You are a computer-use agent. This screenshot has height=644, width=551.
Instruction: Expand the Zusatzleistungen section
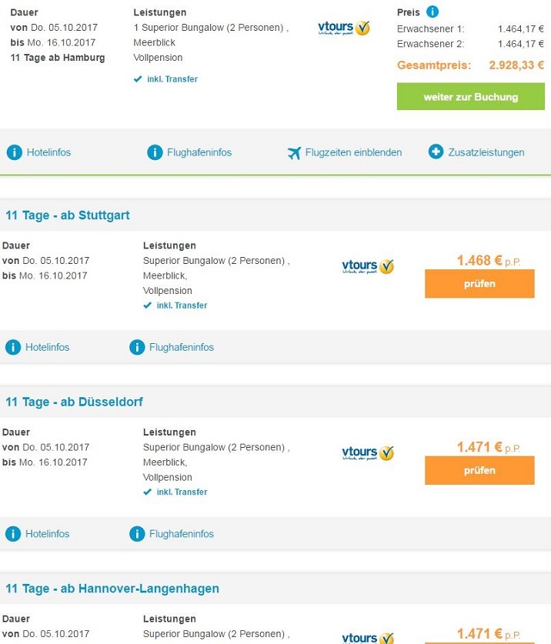click(486, 152)
